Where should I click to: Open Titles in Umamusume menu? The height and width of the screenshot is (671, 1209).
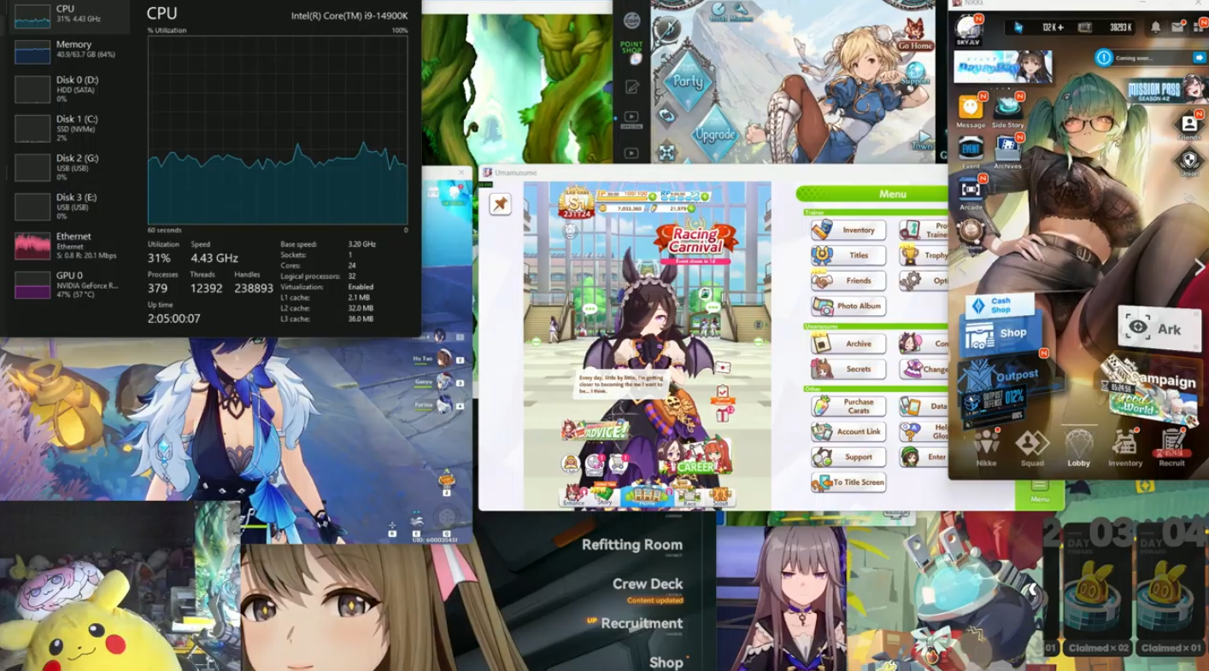pos(848,255)
